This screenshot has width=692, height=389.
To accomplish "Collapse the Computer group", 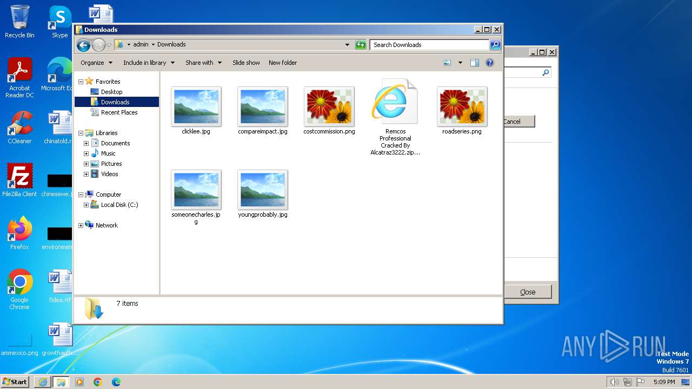I will [x=81, y=194].
